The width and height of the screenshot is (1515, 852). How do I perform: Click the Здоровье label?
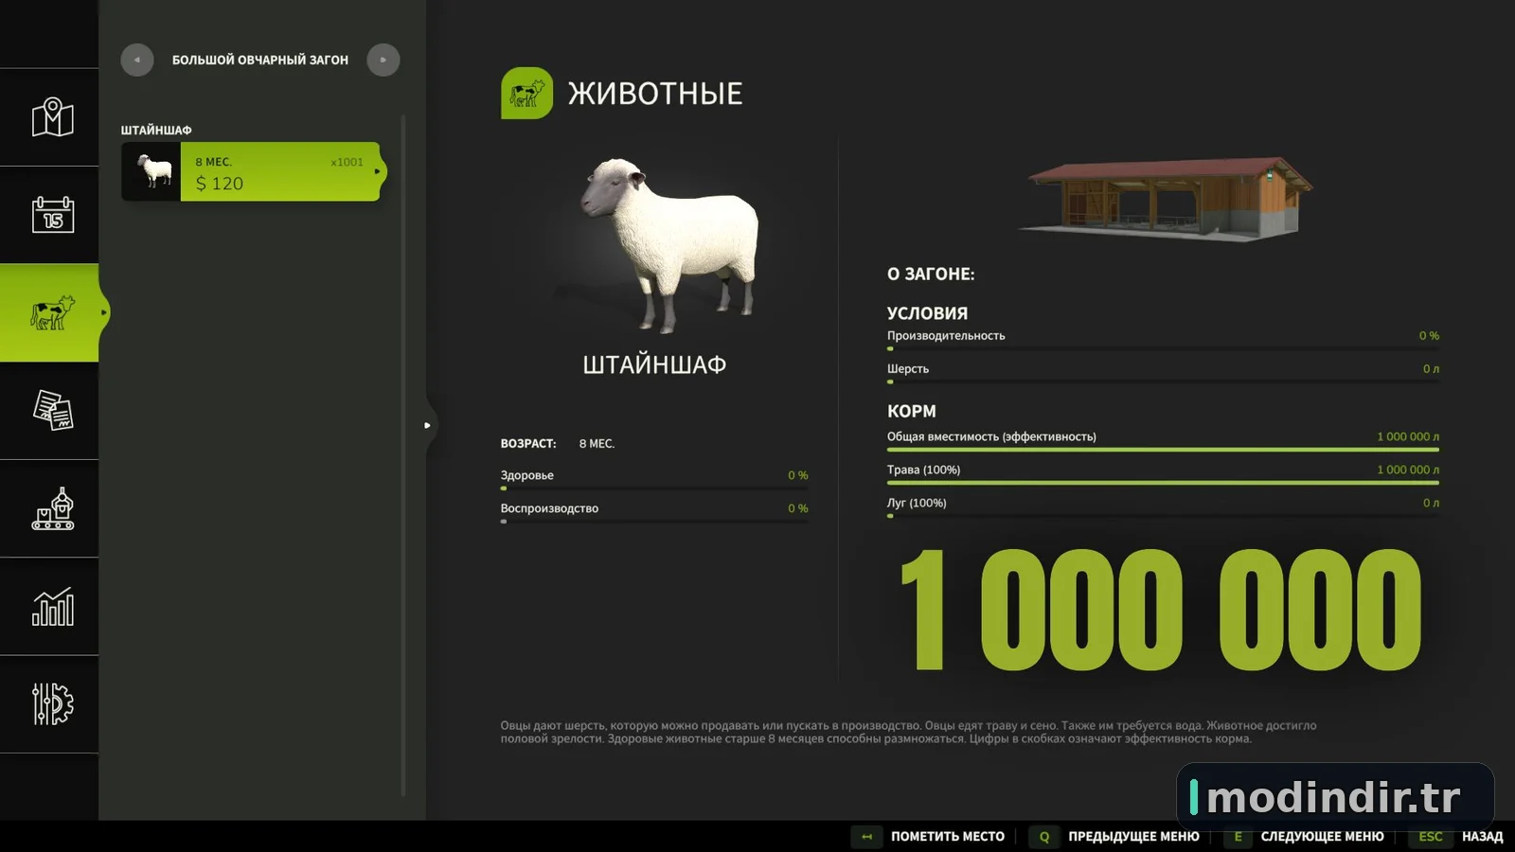[x=527, y=475]
